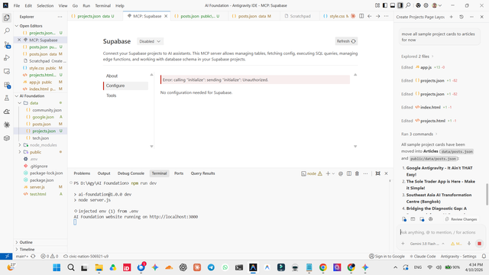Screen dimensions: 489x275
Task: Open the Query Results panel tab
Action: (x=202, y=173)
